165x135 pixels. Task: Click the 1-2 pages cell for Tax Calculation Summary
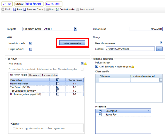(x=75, y=91)
